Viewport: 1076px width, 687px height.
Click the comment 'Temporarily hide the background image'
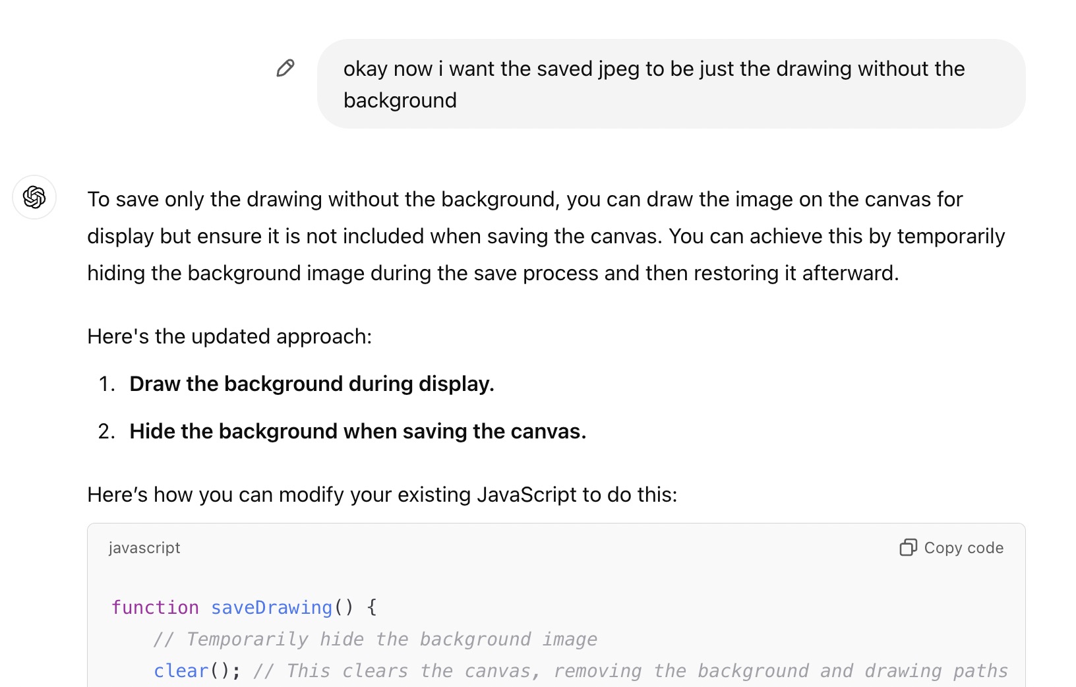[375, 639]
